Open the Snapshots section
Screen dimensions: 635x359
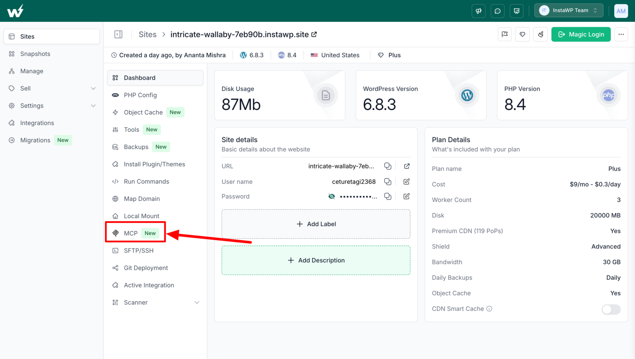pyautogui.click(x=52, y=54)
